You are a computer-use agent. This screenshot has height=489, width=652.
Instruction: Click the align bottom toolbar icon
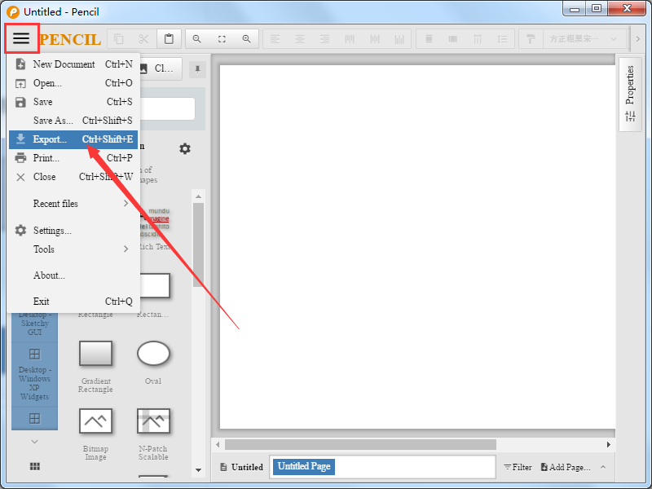tap(399, 39)
